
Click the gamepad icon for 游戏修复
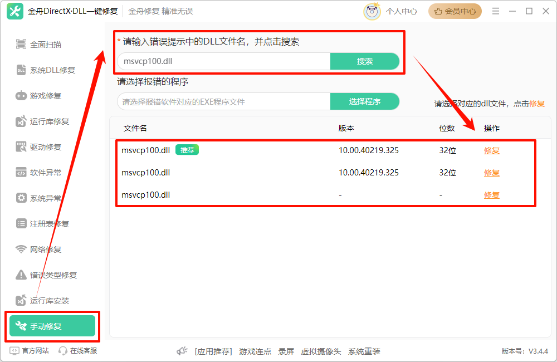(x=21, y=96)
